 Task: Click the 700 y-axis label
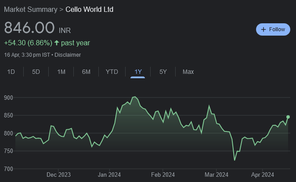click(8, 169)
